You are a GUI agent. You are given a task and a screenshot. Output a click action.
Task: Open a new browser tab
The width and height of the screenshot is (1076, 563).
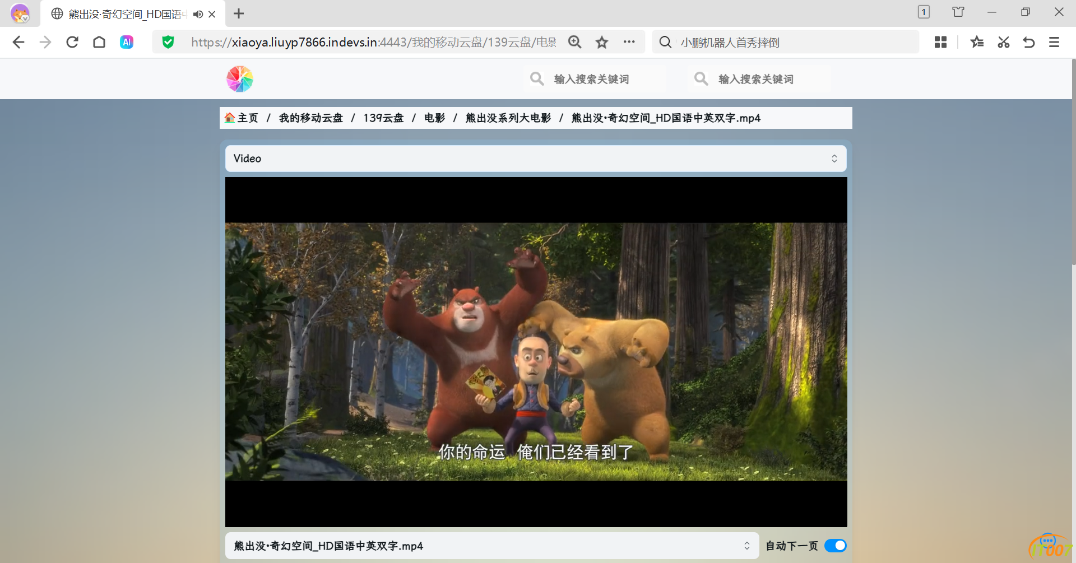click(239, 13)
